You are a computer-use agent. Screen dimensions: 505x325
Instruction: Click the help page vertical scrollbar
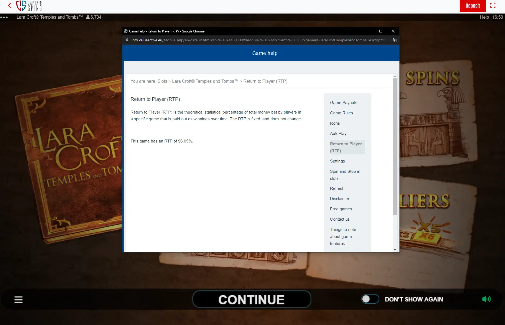[395, 147]
